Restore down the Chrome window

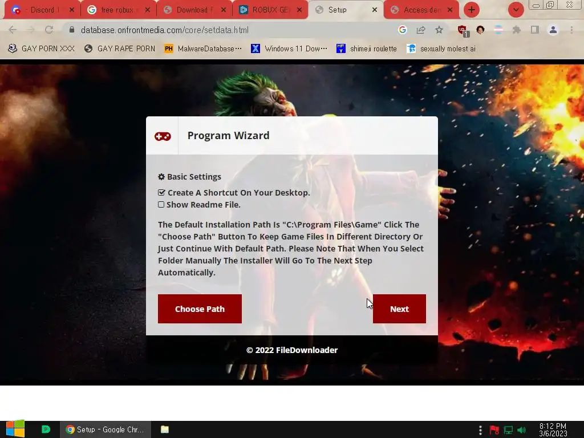click(x=550, y=5)
